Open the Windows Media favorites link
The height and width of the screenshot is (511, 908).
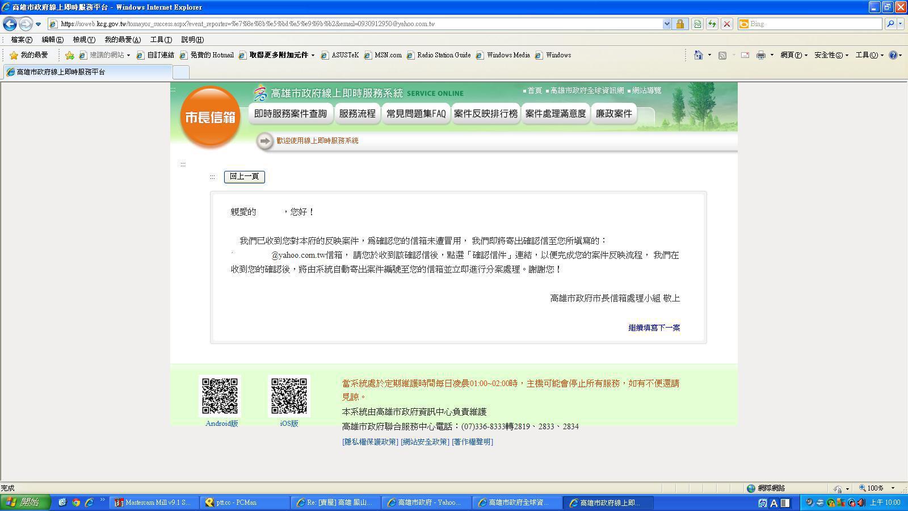(503, 55)
